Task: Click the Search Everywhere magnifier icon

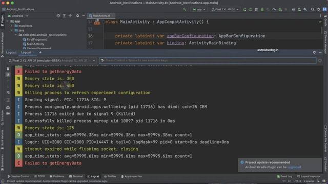Action: pyautogui.click(x=313, y=9)
